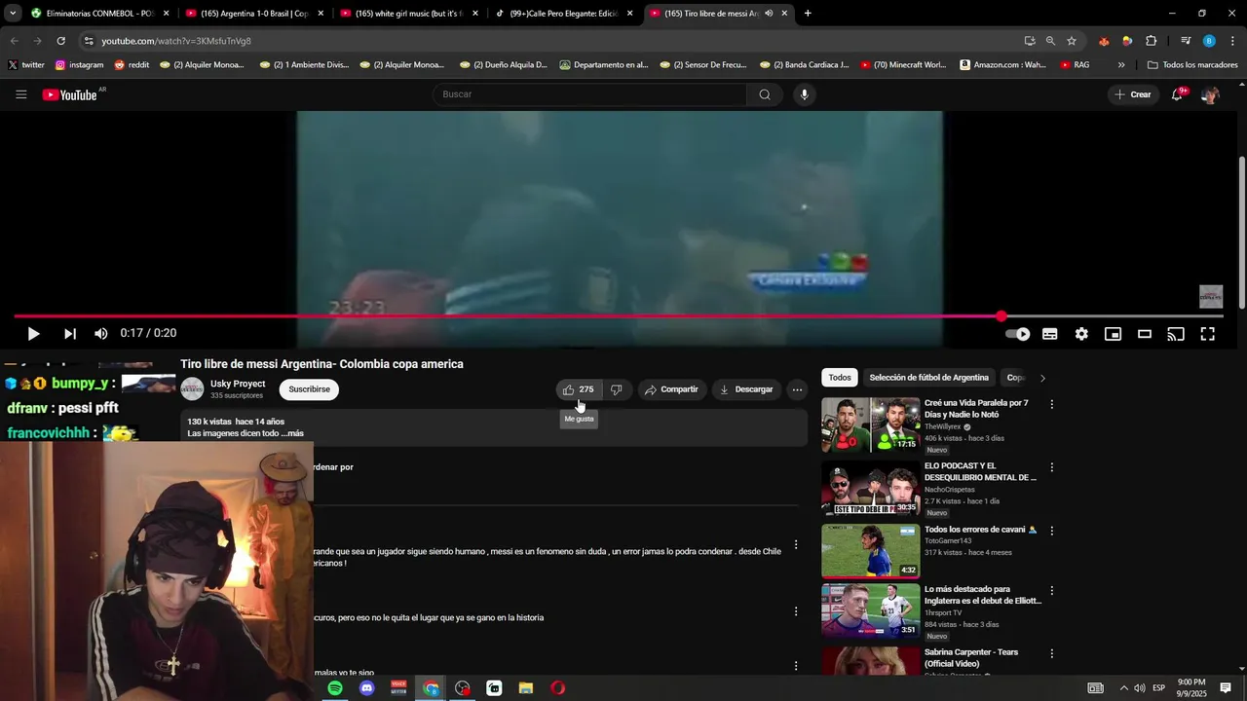Open options menu for ELO PODCAST video
The height and width of the screenshot is (701, 1247).
[x=1051, y=467]
